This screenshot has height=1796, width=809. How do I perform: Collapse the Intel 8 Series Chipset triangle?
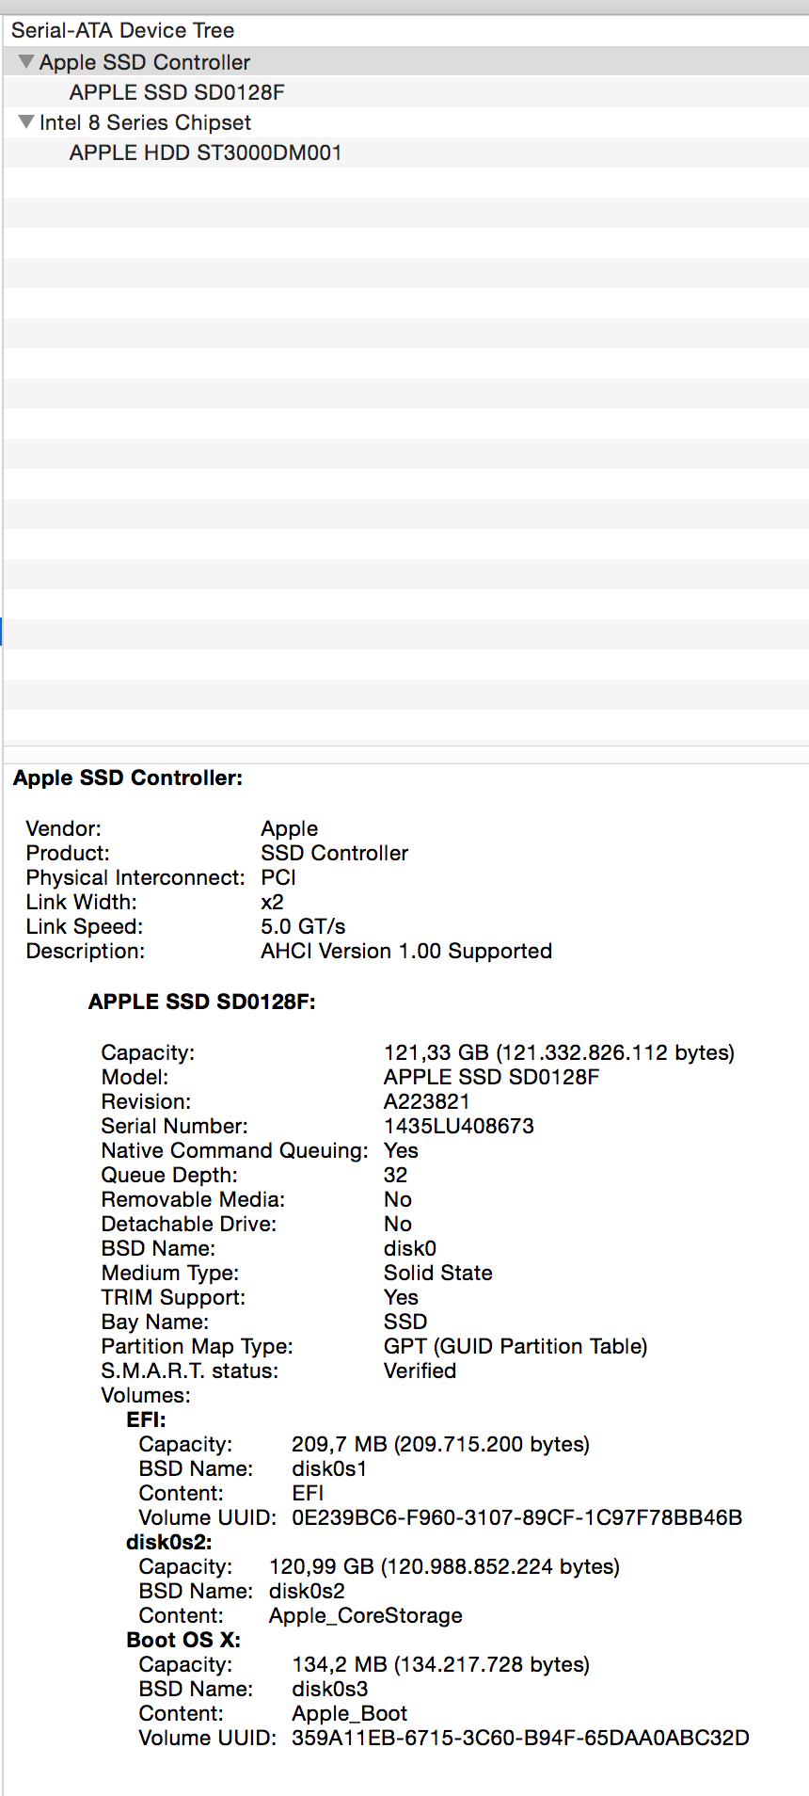click(26, 122)
